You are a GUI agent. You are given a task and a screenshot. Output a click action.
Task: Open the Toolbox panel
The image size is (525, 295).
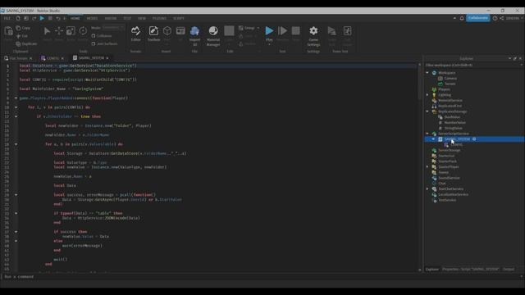153,34
